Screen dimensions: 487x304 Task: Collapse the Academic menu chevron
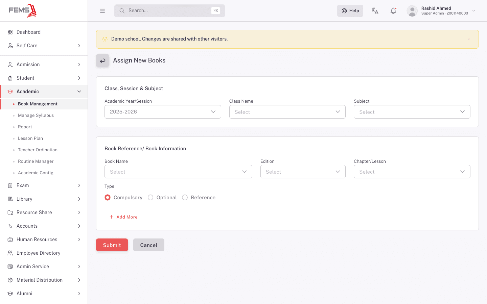[x=79, y=92]
